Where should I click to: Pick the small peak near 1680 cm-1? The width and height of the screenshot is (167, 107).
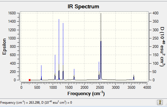74,74
